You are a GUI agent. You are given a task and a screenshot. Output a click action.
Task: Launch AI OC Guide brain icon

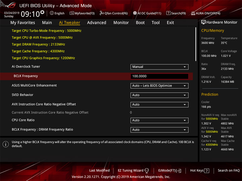point(135,13)
